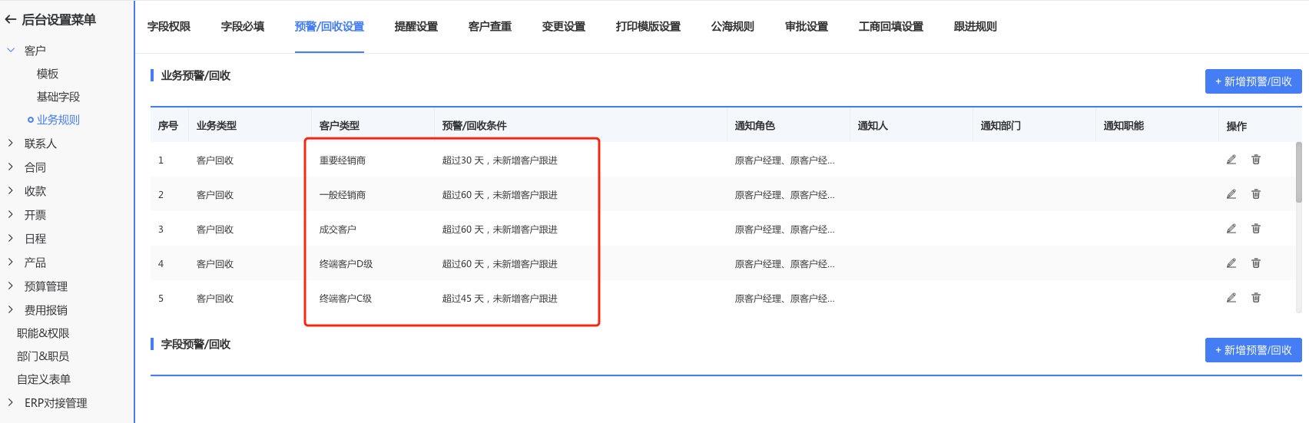This screenshot has width=1309, height=423.
Task: Edit row 5 终端客户C级 rule
Action: point(1231,298)
